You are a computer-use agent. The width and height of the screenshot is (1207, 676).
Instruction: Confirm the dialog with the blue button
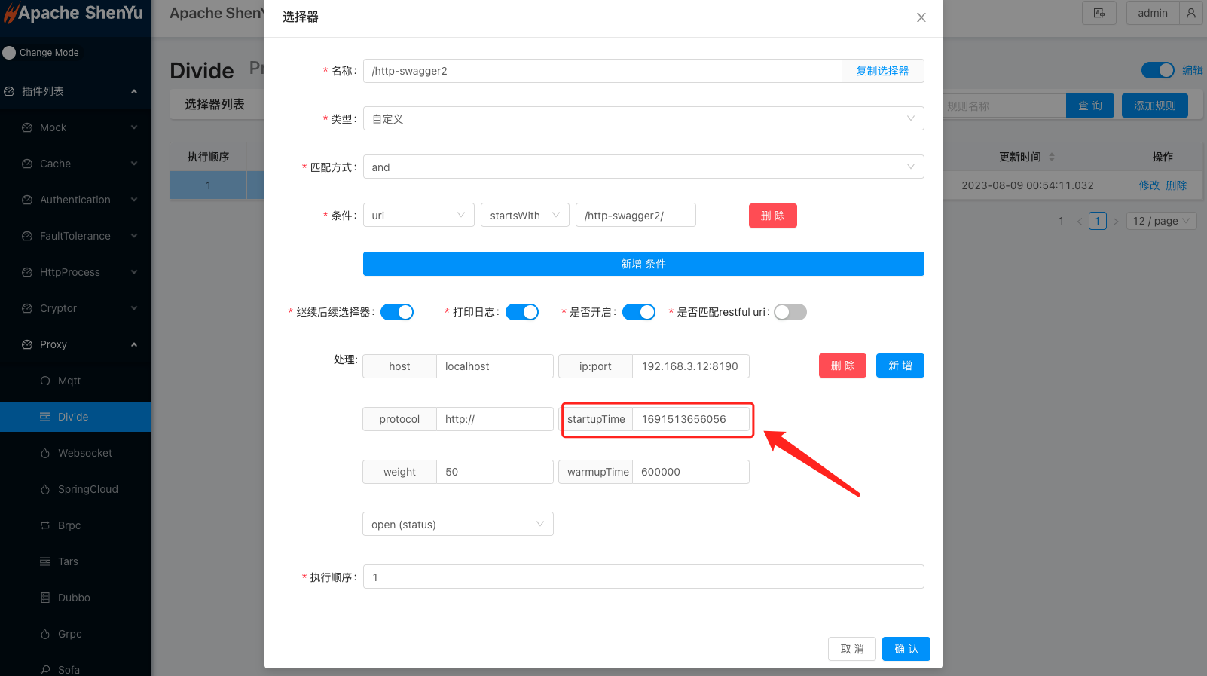[906, 649]
